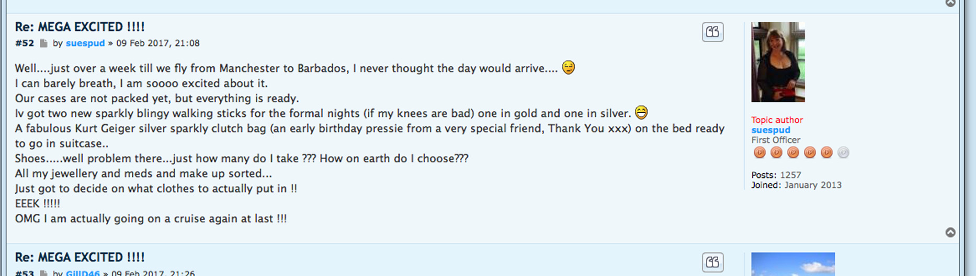
Task: Click the first orange rank badge
Action: (x=759, y=152)
